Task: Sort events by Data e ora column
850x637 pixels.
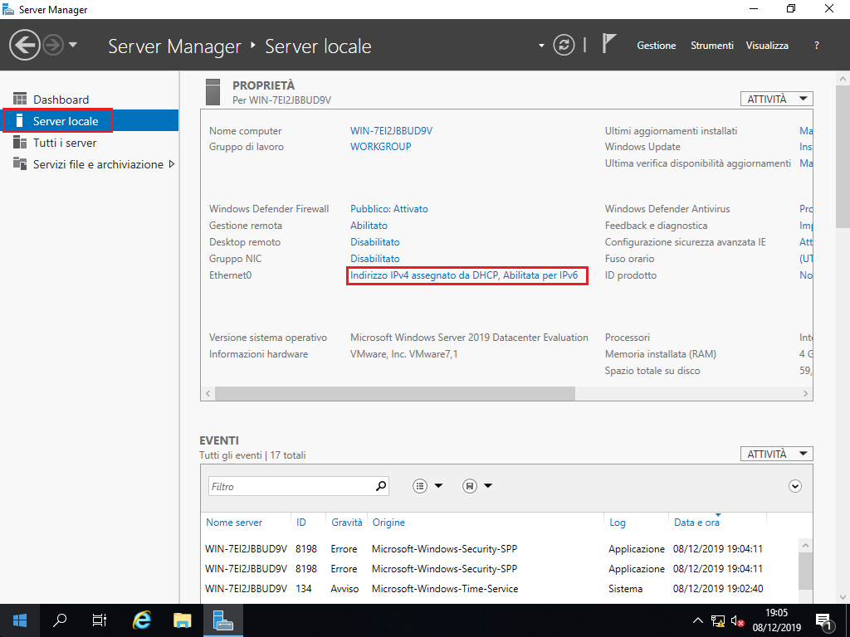Action: pyautogui.click(x=696, y=523)
